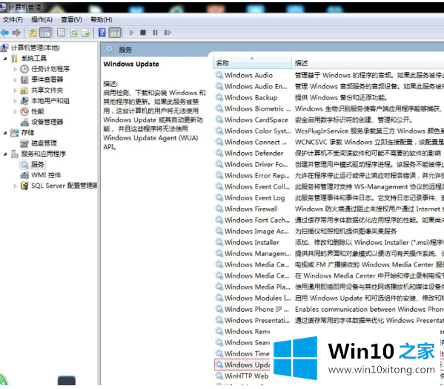This screenshot has width=444, height=389.
Task: Select the Windows Phone IP service
Action: [x=256, y=310]
